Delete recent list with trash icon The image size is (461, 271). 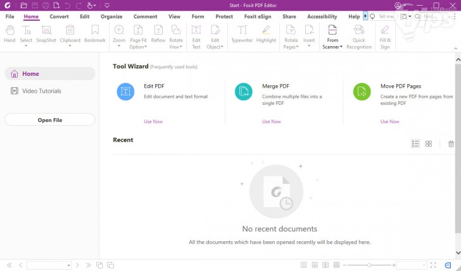click(451, 144)
